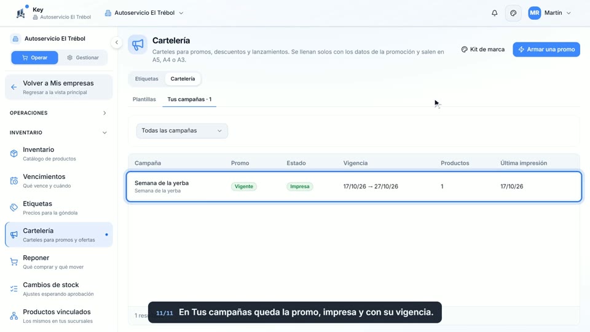Screen dimensions: 590x332
Task: Collapse the sidebar with the arrow button
Action: point(117,42)
